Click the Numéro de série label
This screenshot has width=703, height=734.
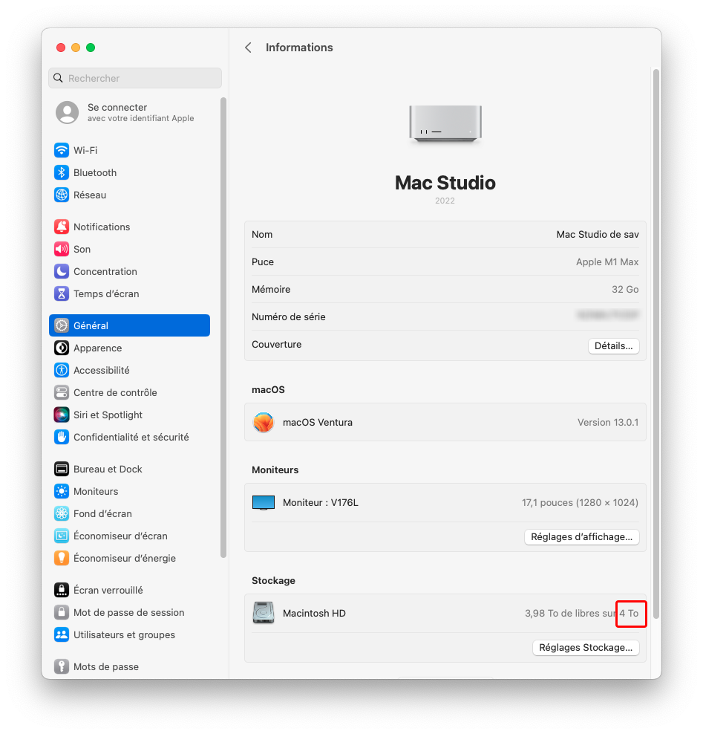coord(289,317)
